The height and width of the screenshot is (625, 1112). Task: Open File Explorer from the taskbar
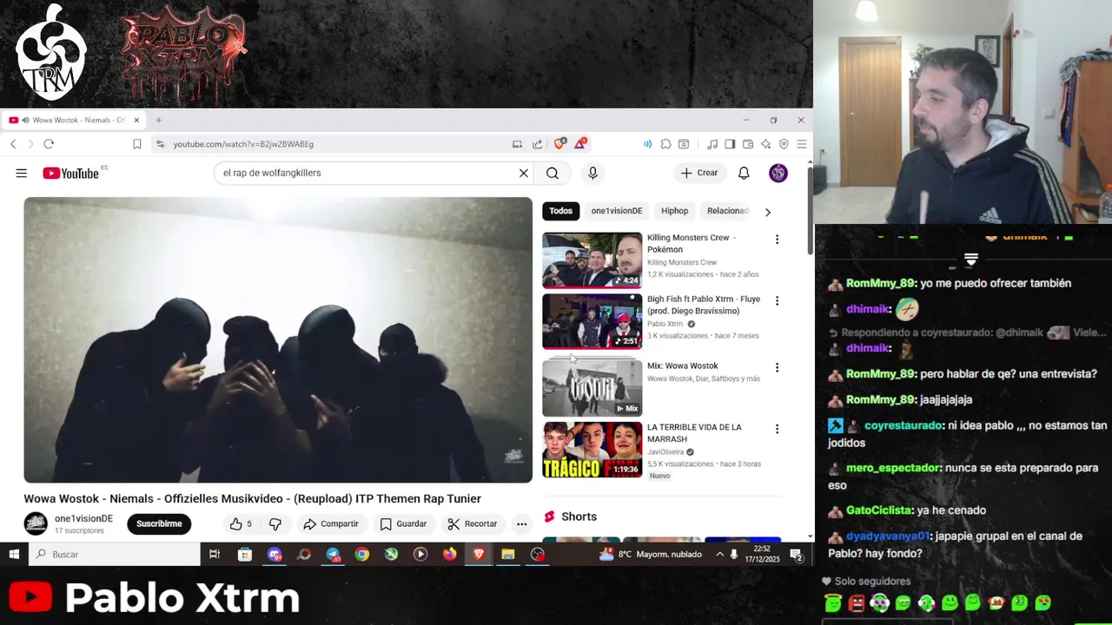508,554
